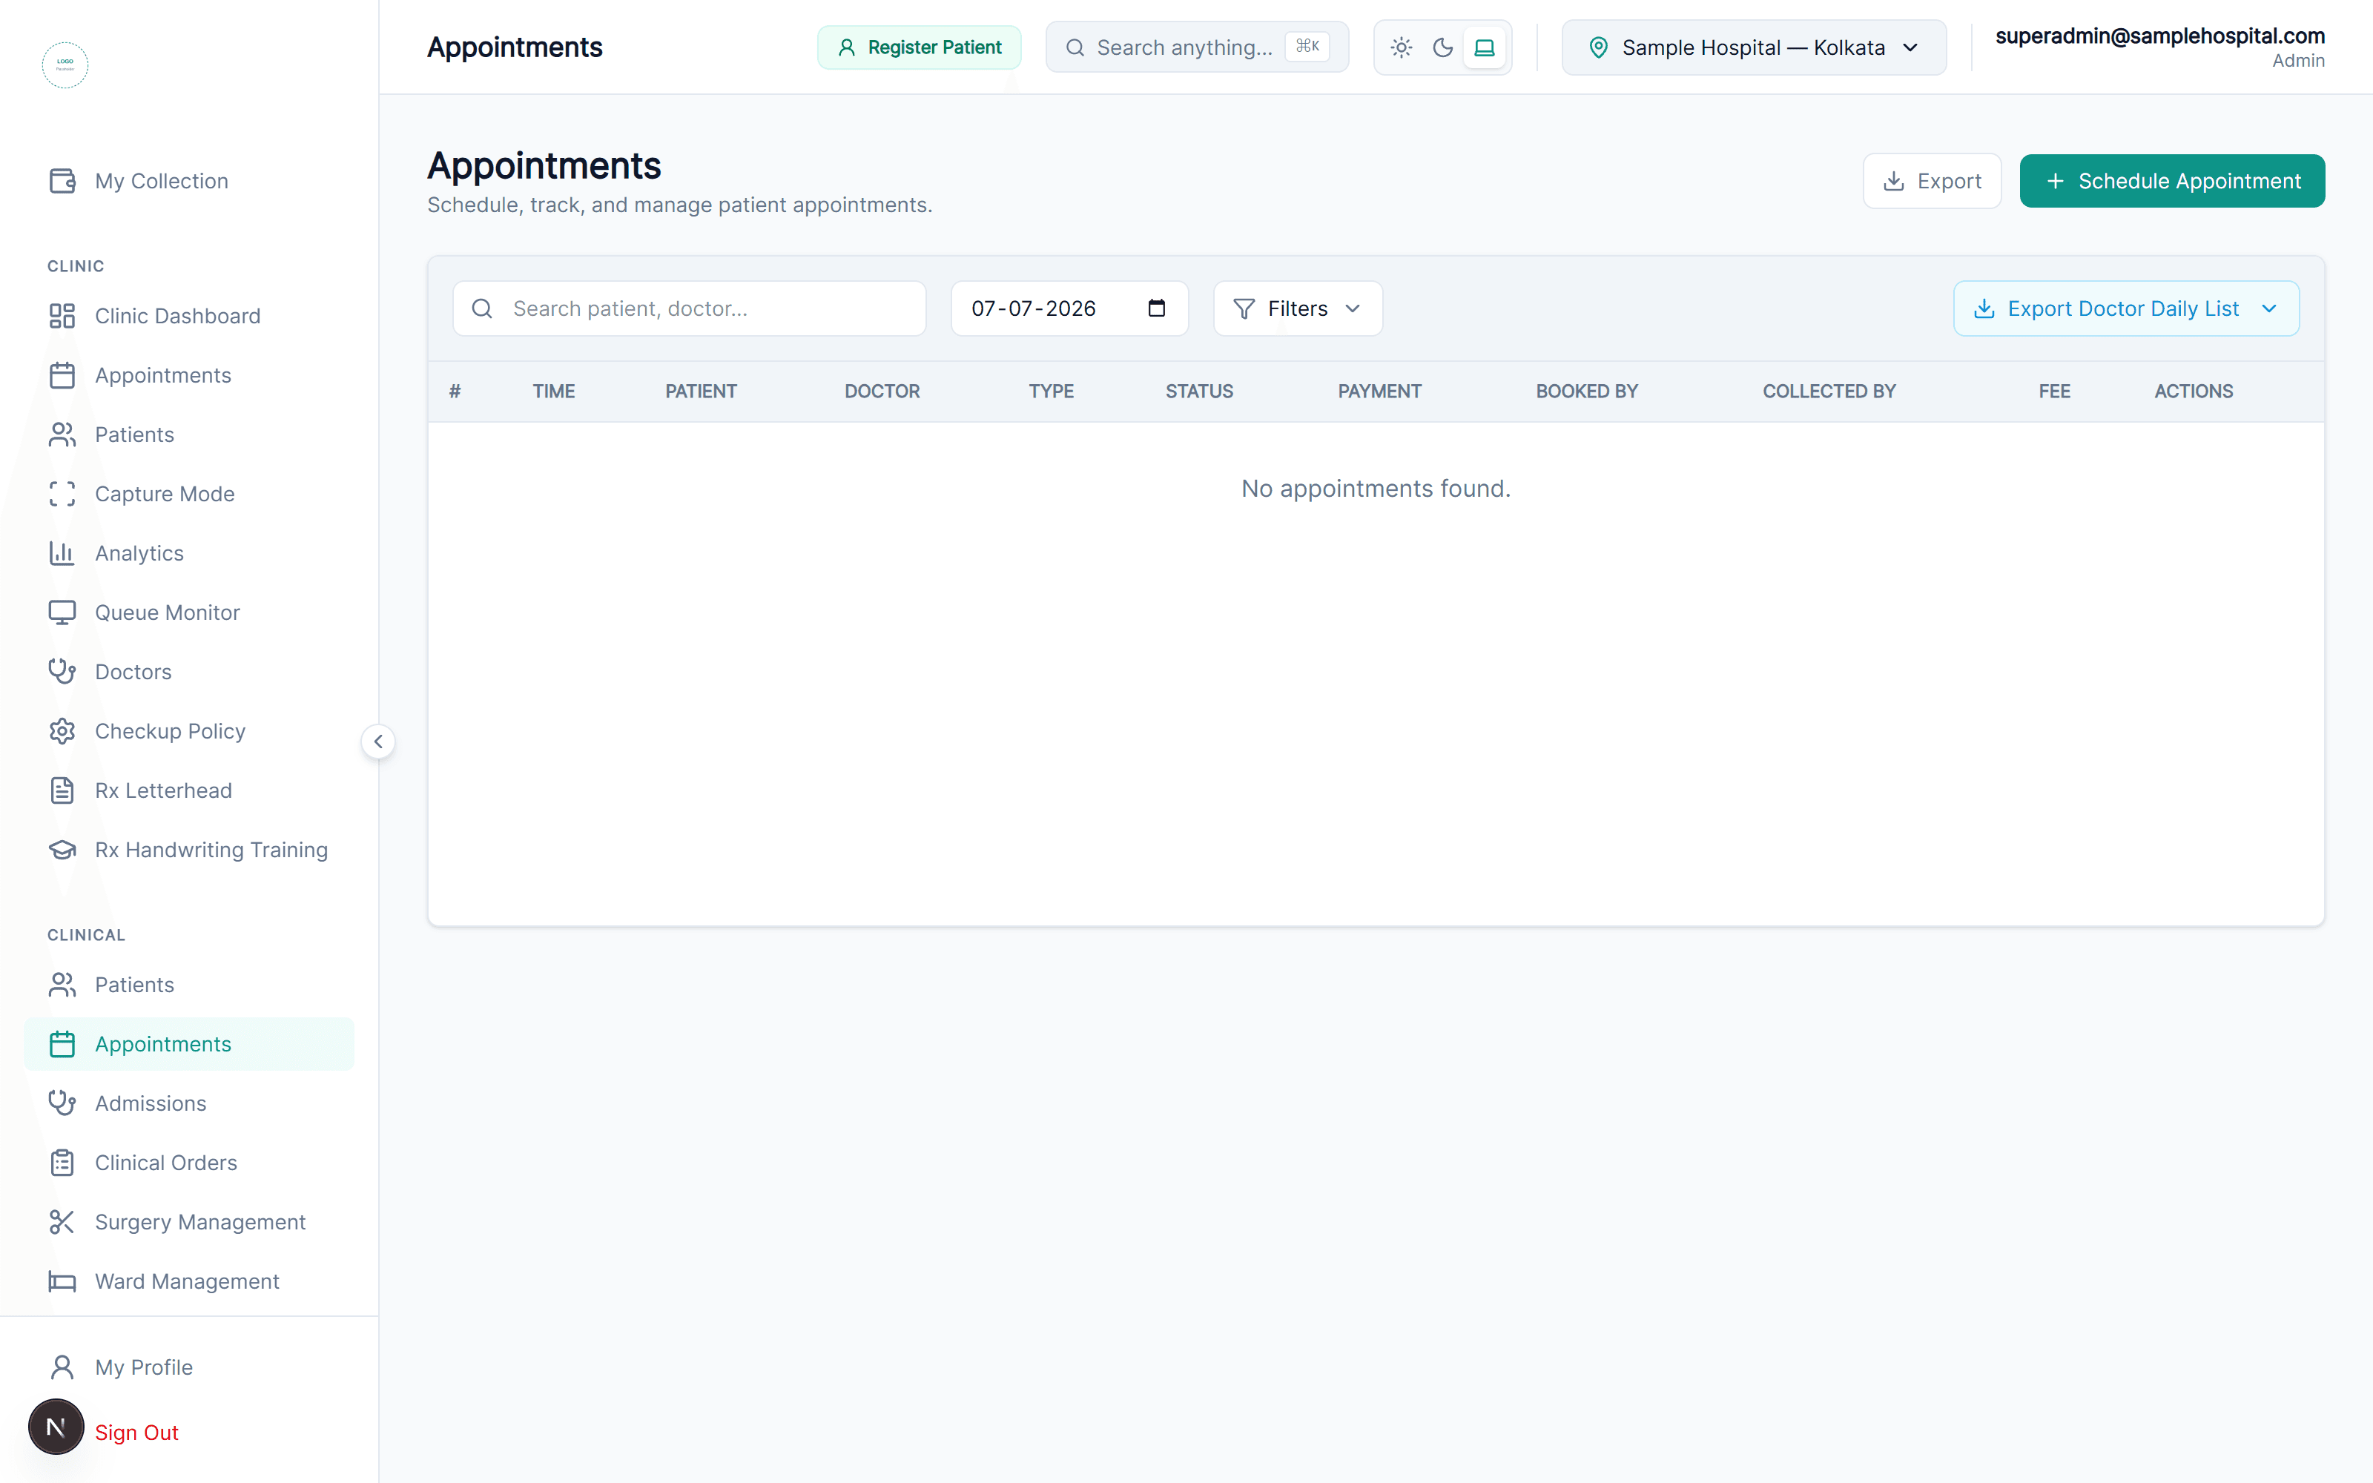Click the Search patient, doctor field

[x=690, y=308]
